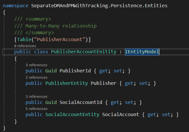Viewport: 189px width, 132px height.
Task: Click "3 references" above the SocialAccountId property
Action: (36, 96)
